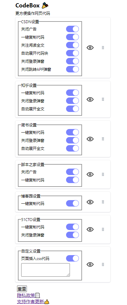
Task: Click the custom css code textarea
Action: (x=45, y=270)
